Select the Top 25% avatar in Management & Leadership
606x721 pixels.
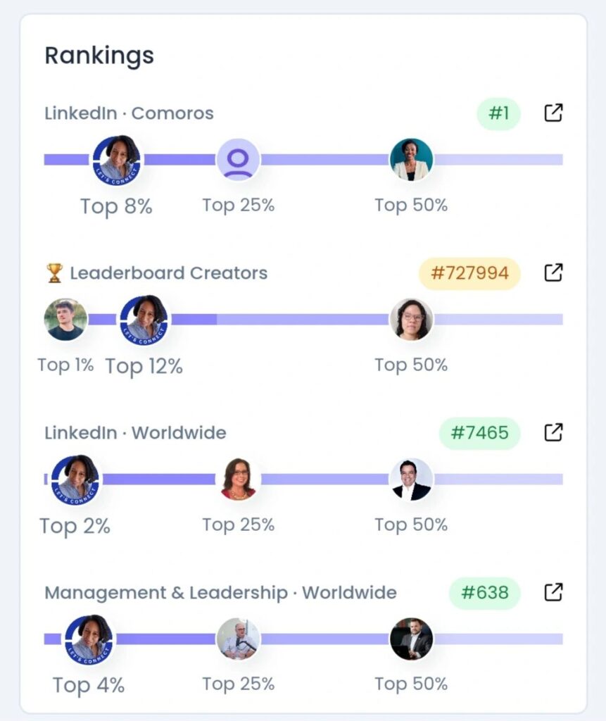pos(238,639)
